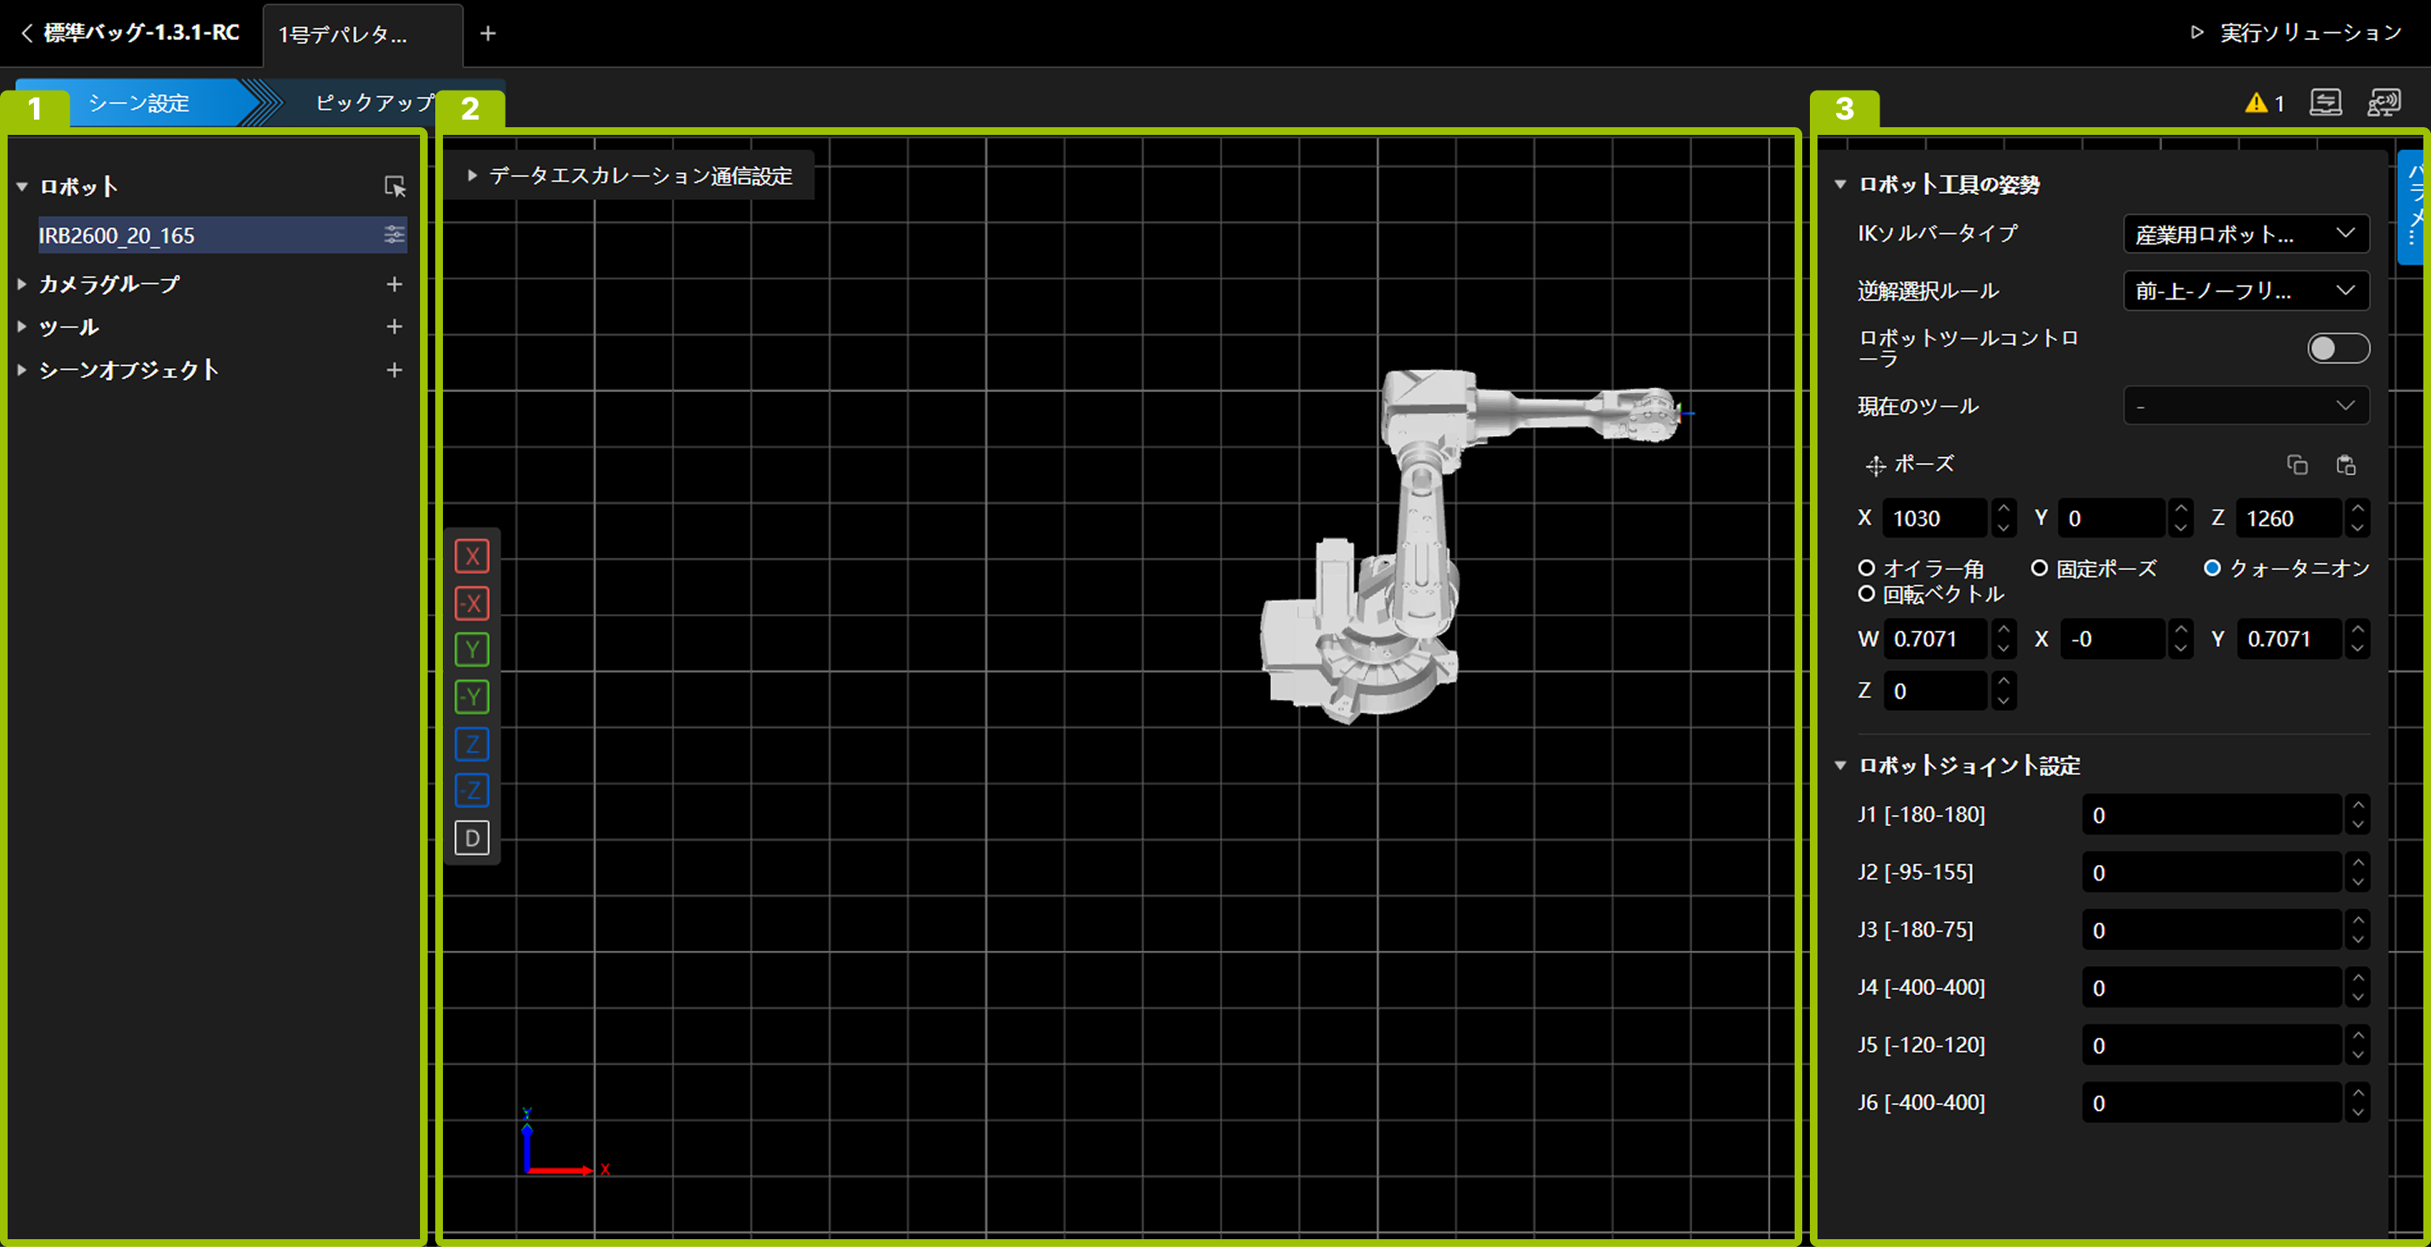Open IRB2600_20_165 settings sliders icon

(x=395, y=235)
